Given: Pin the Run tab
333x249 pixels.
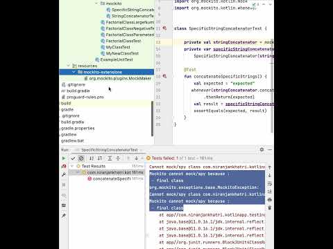Looking at the screenshot, I should [64, 216].
